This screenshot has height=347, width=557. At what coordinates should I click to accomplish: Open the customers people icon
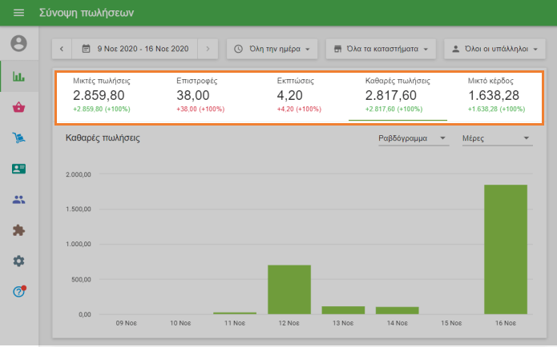(18, 199)
